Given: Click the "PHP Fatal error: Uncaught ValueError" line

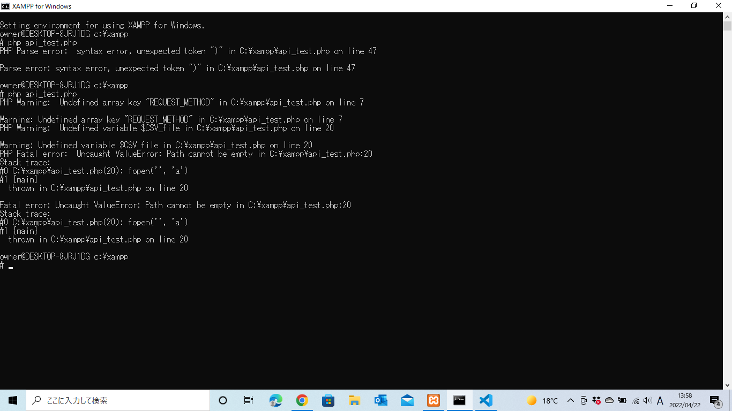Looking at the screenshot, I should pos(186,154).
